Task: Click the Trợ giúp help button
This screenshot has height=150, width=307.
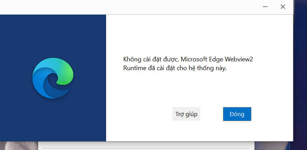Action: pos(186,114)
